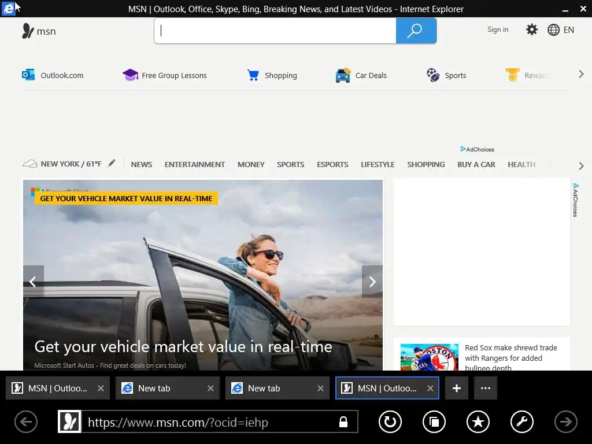Click the site icon beside the URL
The width and height of the screenshot is (592, 444).
69,421
